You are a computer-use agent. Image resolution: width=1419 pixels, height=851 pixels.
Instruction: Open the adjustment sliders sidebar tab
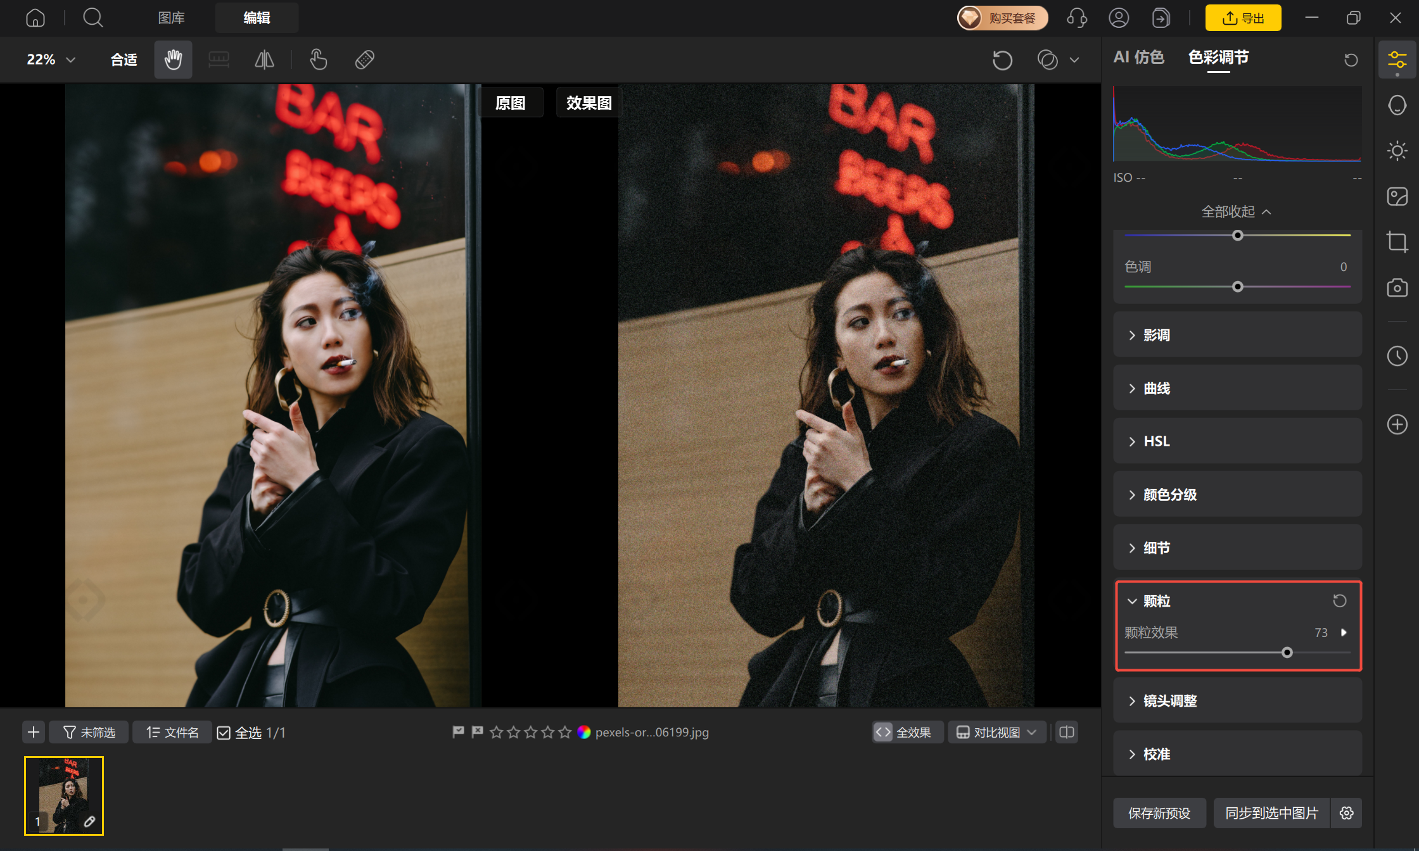point(1397,60)
